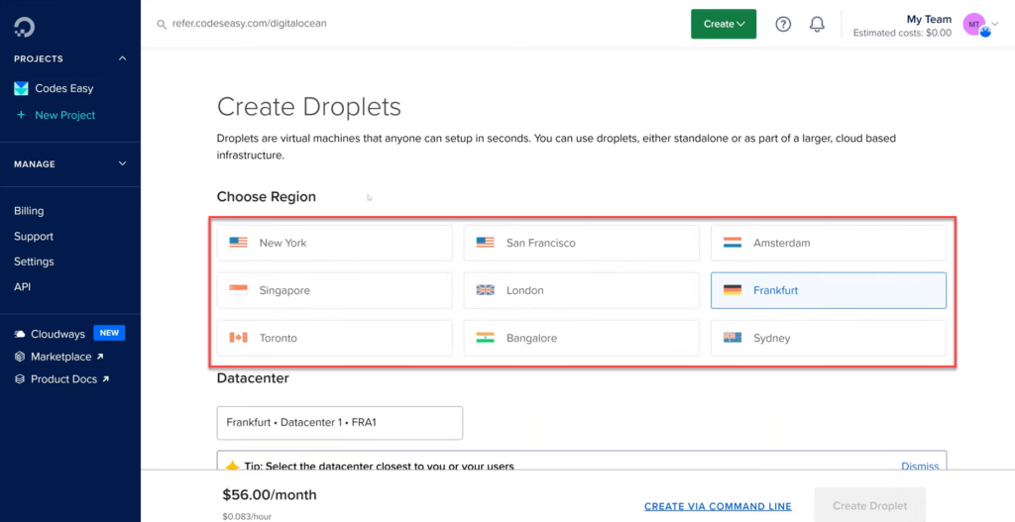Image resolution: width=1015 pixels, height=522 pixels.
Task: Select London region
Action: (x=581, y=290)
